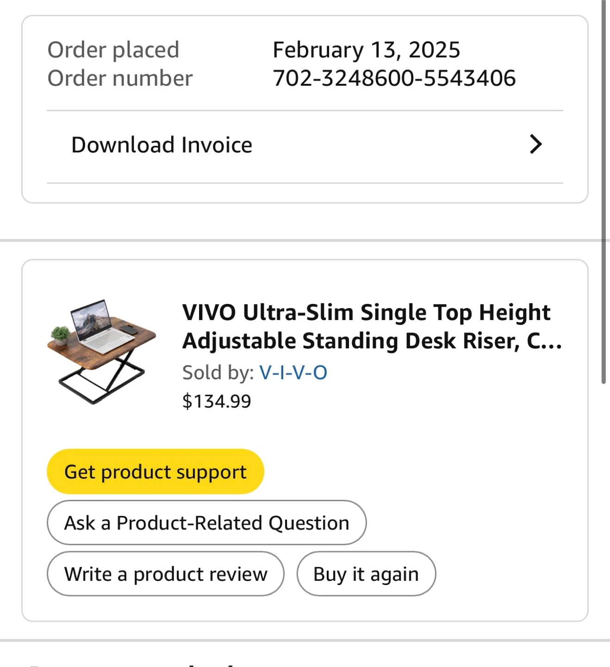Open the desk riser product thumbnail
Screen dimensions: 610x667
[101, 351]
